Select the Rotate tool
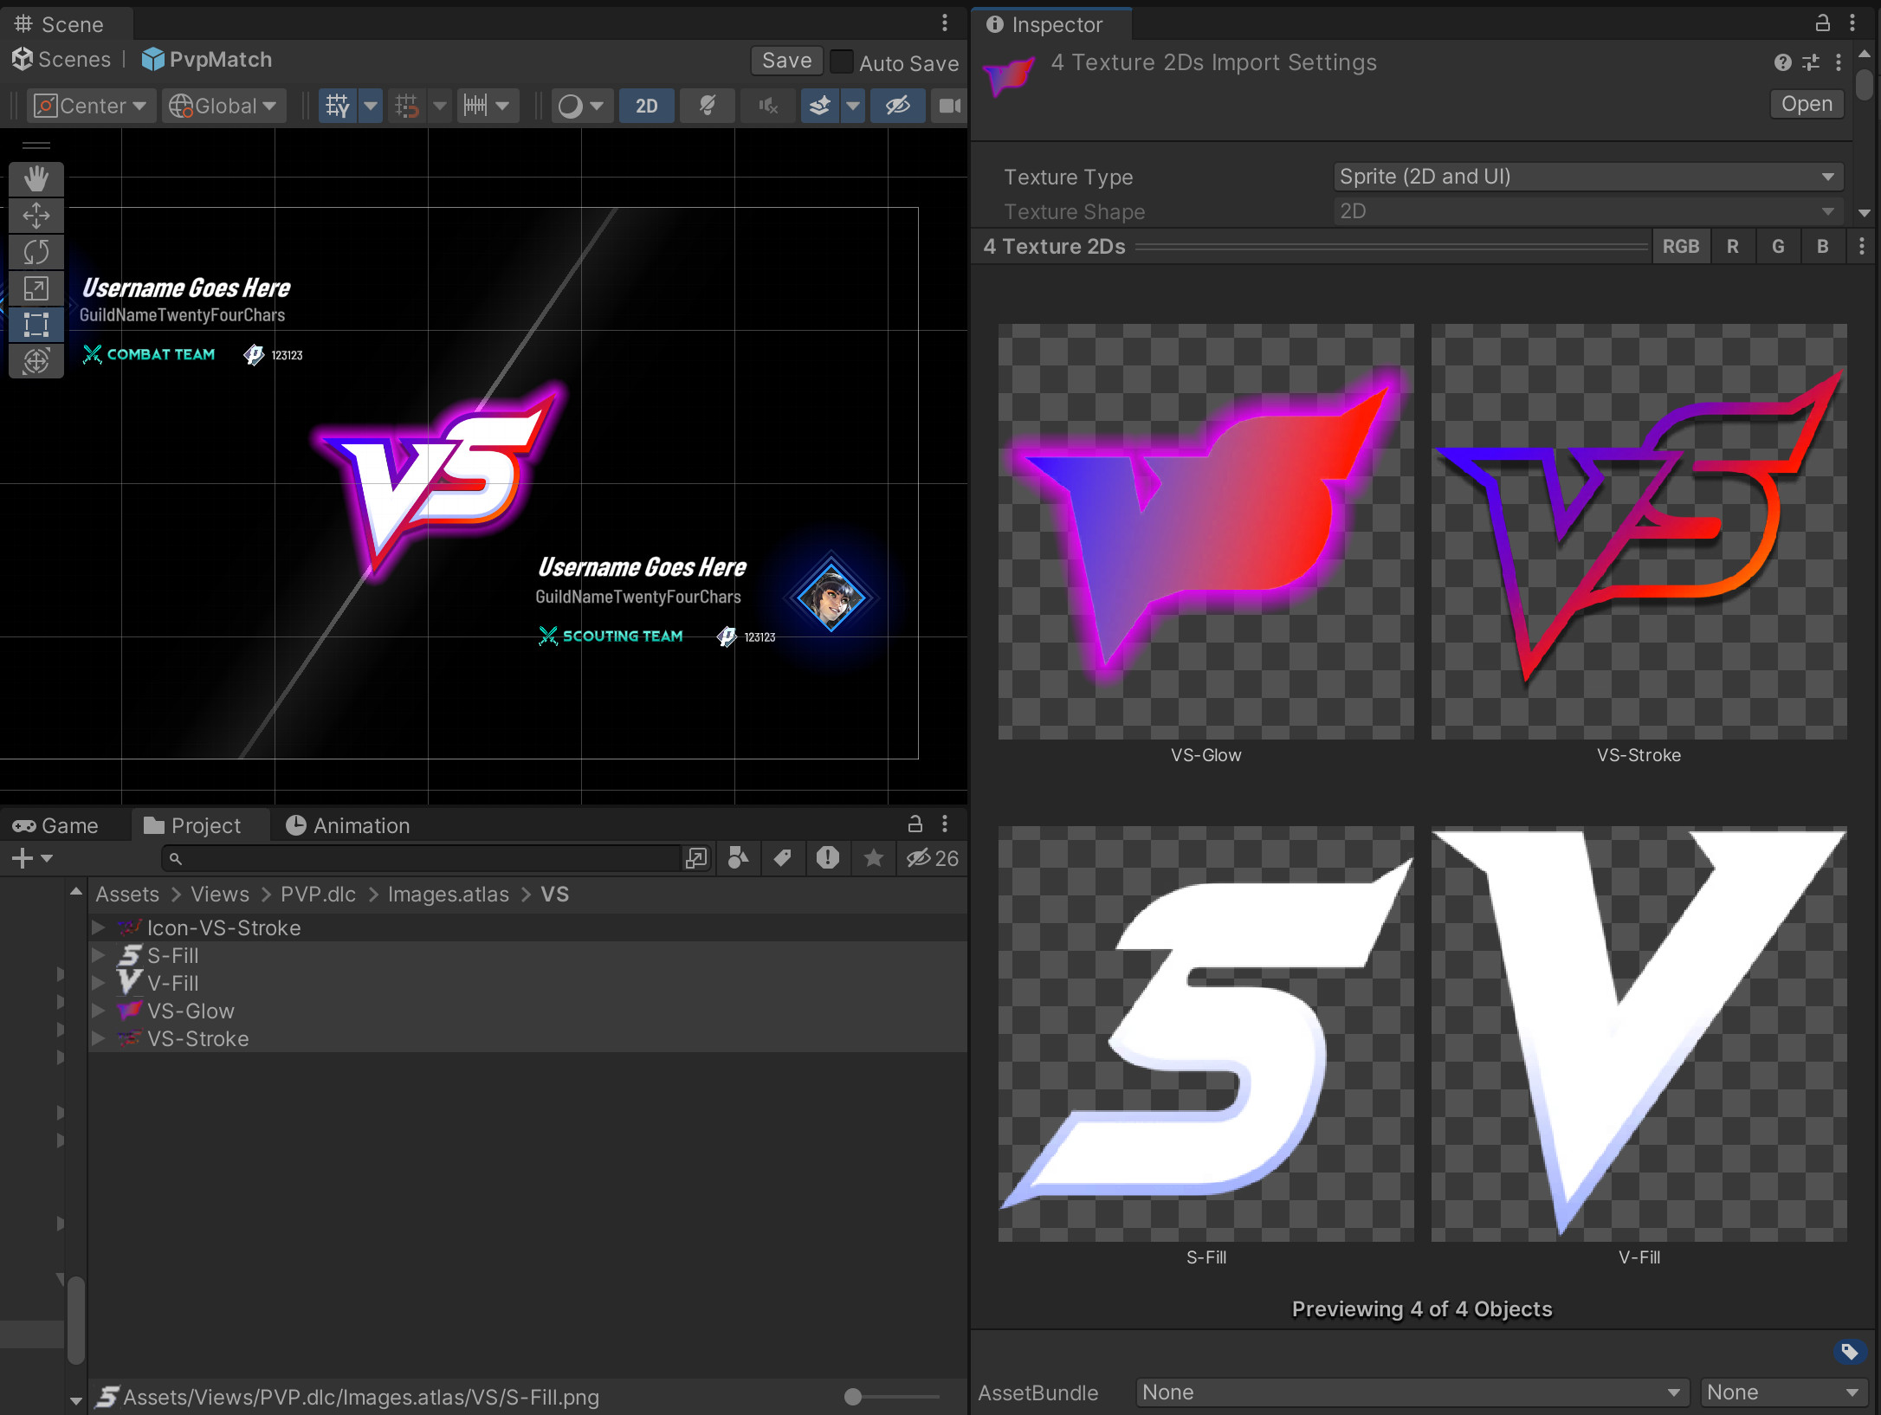 tap(36, 252)
